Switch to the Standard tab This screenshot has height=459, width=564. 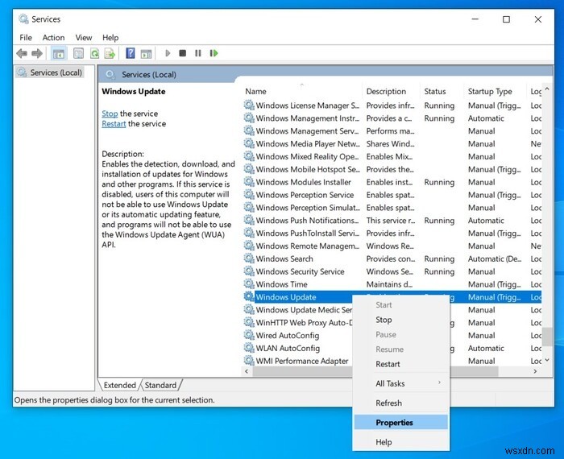(160, 385)
